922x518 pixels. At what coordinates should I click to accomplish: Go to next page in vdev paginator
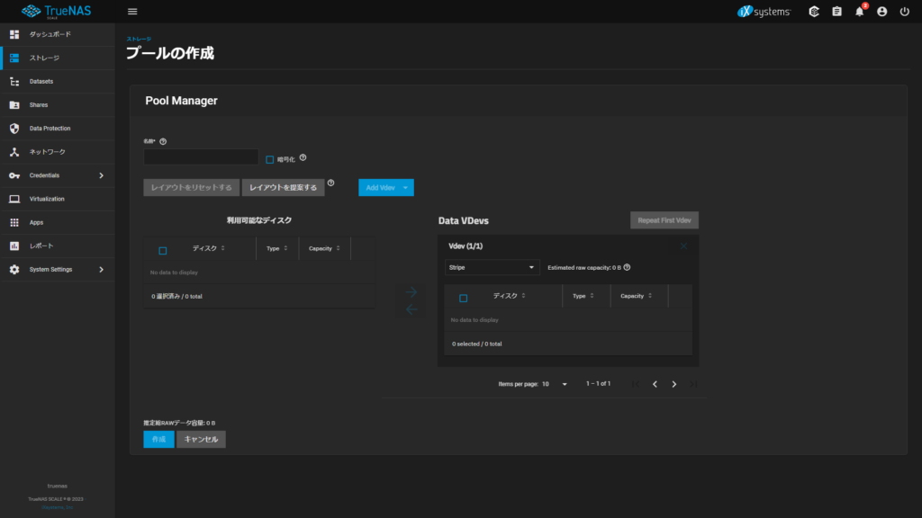674,384
